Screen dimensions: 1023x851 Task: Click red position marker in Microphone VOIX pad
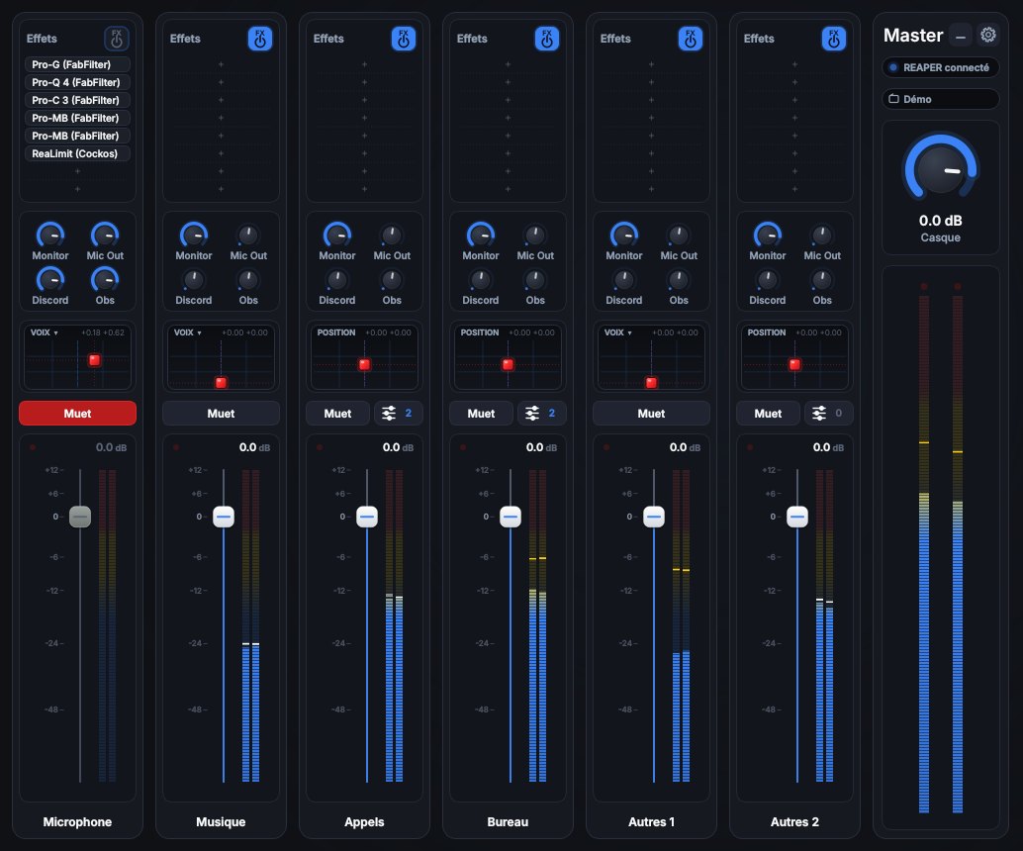click(95, 359)
